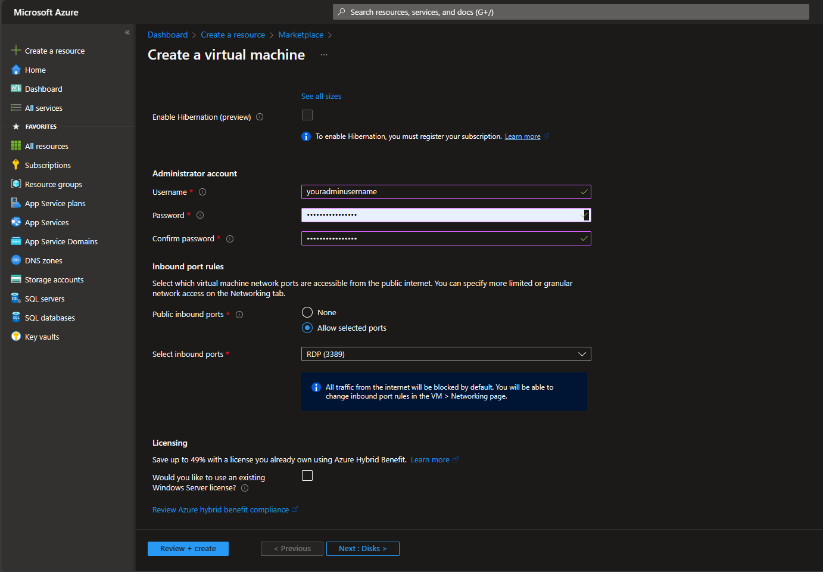Screen dimensions: 823x572
Task: Click the DNS zones icon
Action: pyautogui.click(x=16, y=260)
